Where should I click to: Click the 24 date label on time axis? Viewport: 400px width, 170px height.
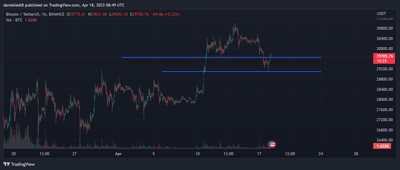pos(321,154)
